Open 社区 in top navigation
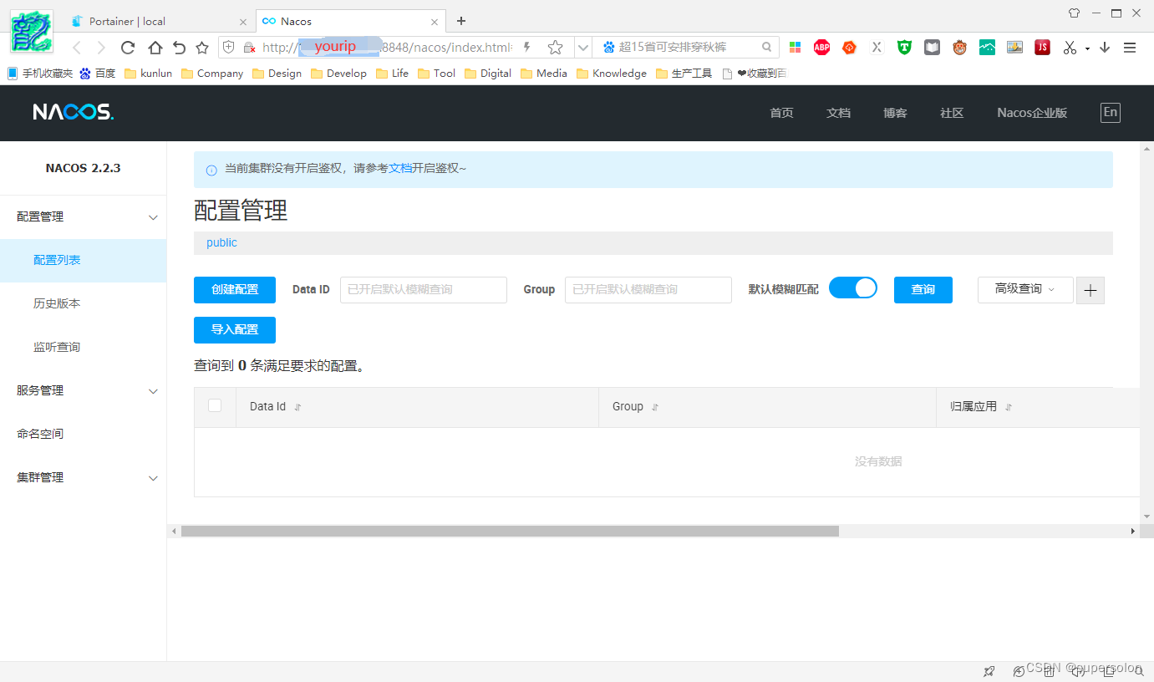1154x682 pixels. 952,113
